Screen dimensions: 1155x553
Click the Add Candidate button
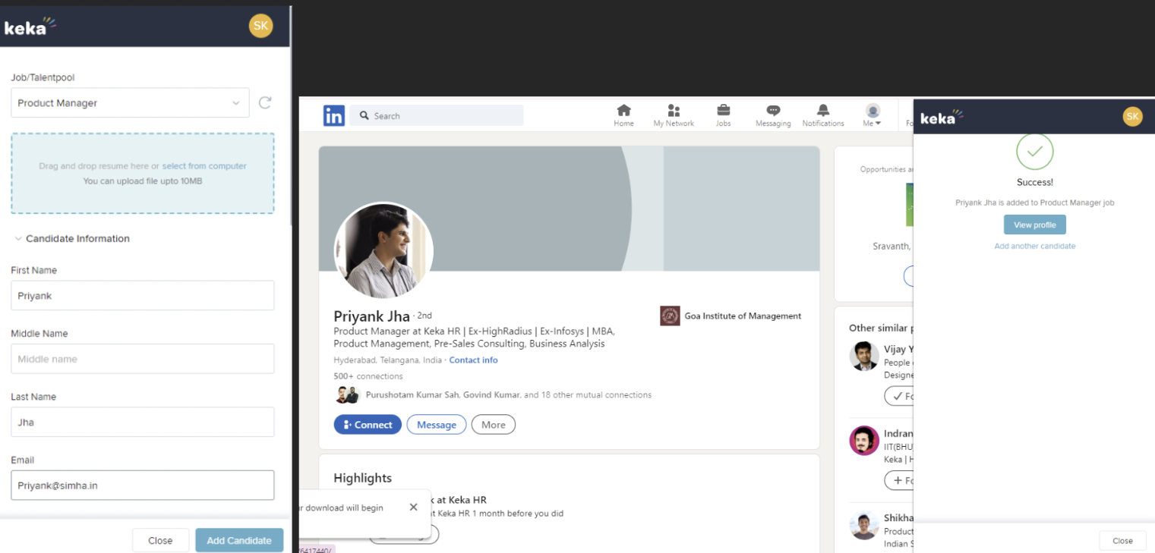(x=238, y=540)
